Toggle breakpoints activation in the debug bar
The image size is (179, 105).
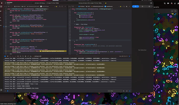(x=5, y=56)
